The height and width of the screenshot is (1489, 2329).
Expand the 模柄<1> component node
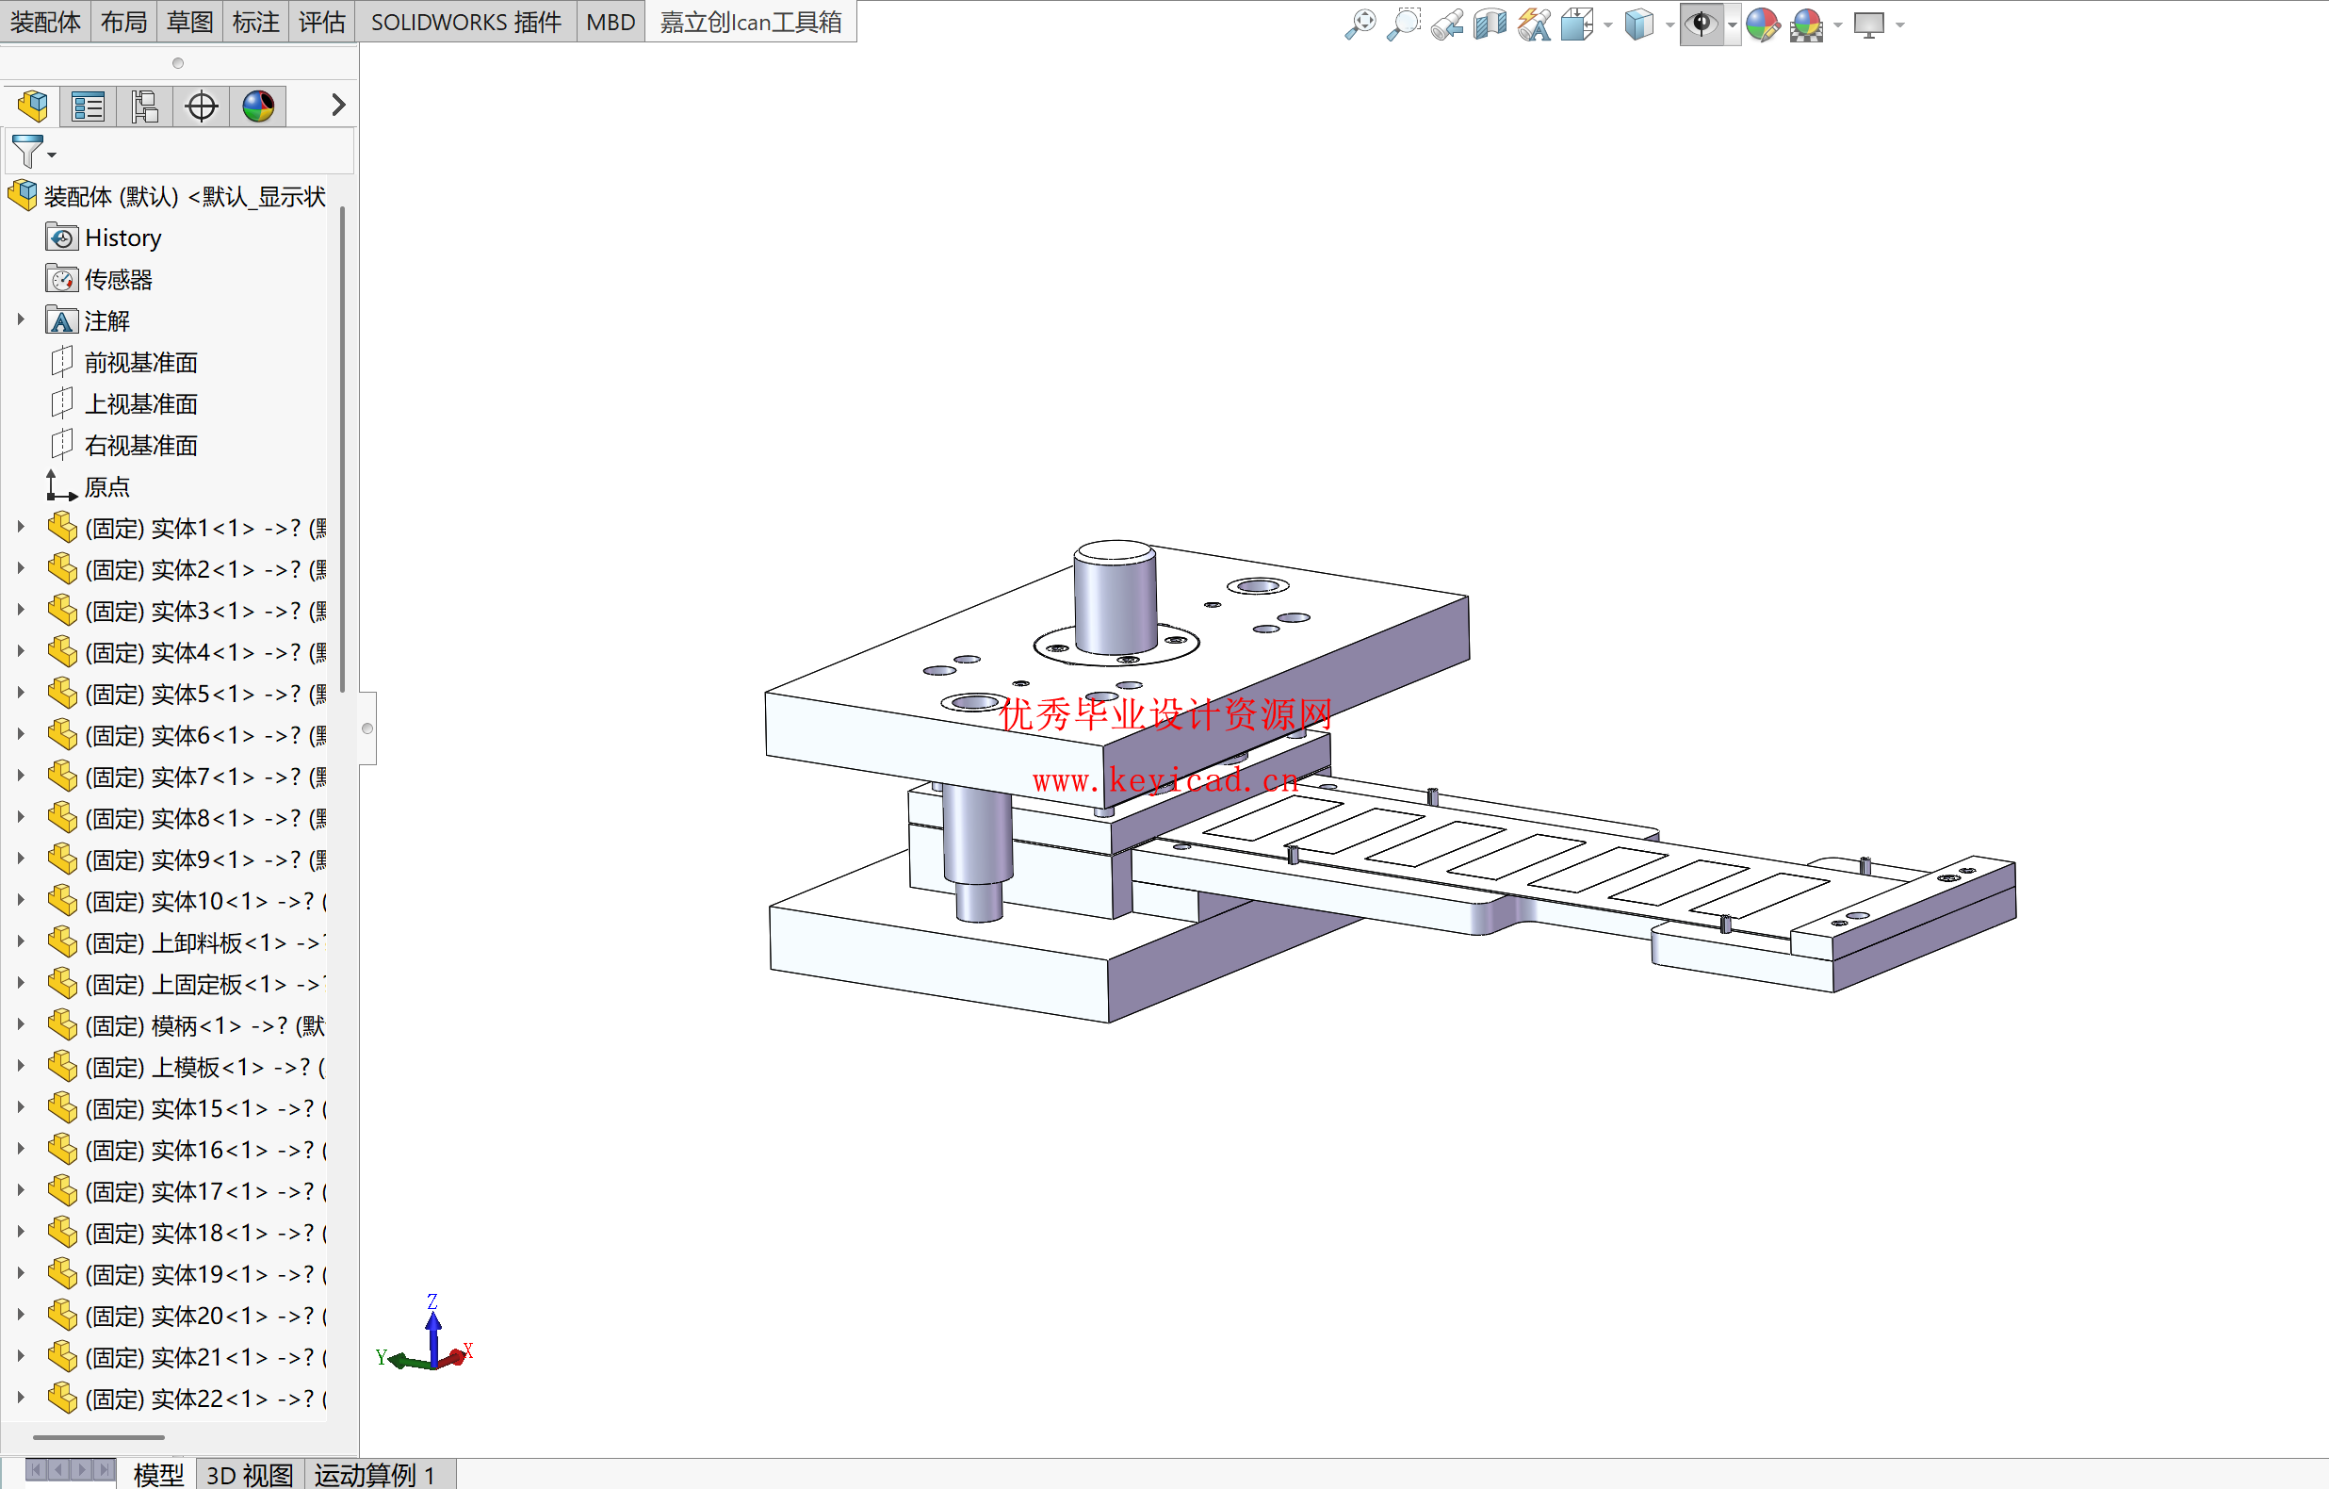coord(21,1024)
